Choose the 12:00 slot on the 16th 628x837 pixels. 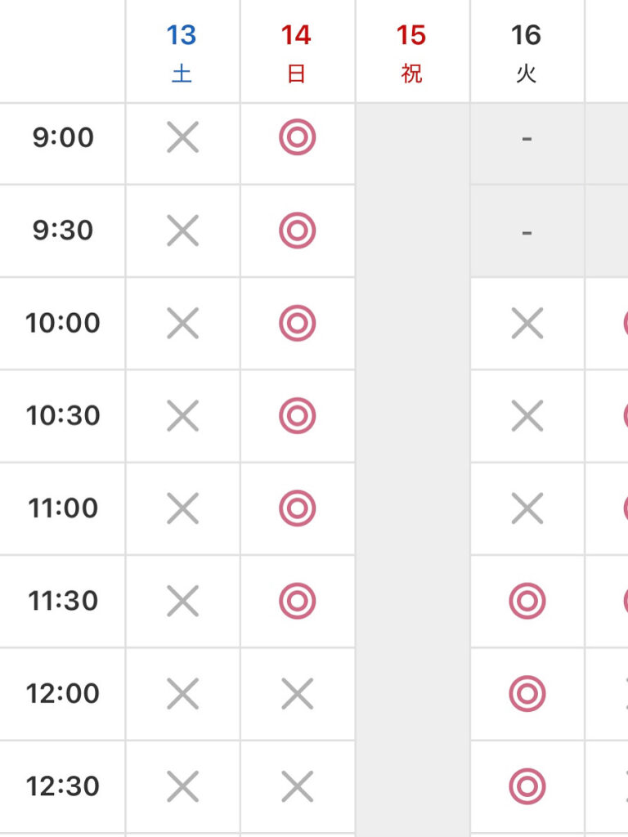coord(527,693)
